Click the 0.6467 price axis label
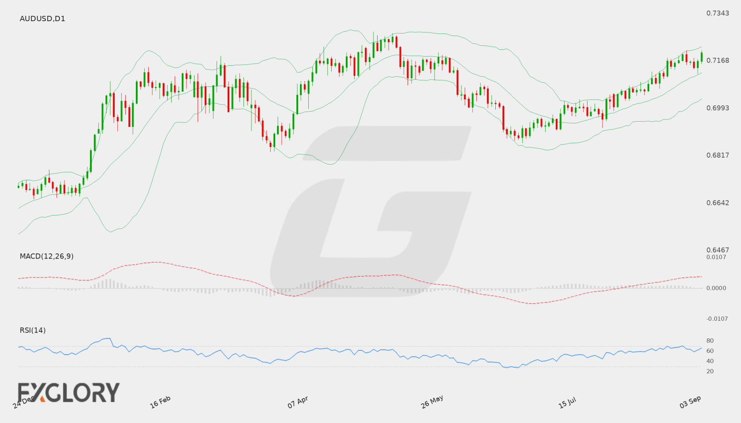 coord(718,250)
